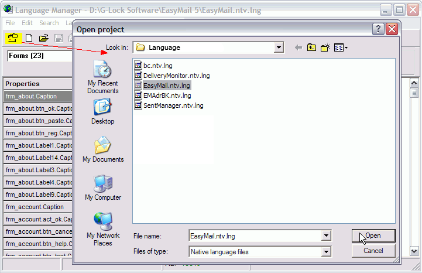Screen dimensions: 422x273
Task: Open My Computer in places bar
Action: click(103, 188)
